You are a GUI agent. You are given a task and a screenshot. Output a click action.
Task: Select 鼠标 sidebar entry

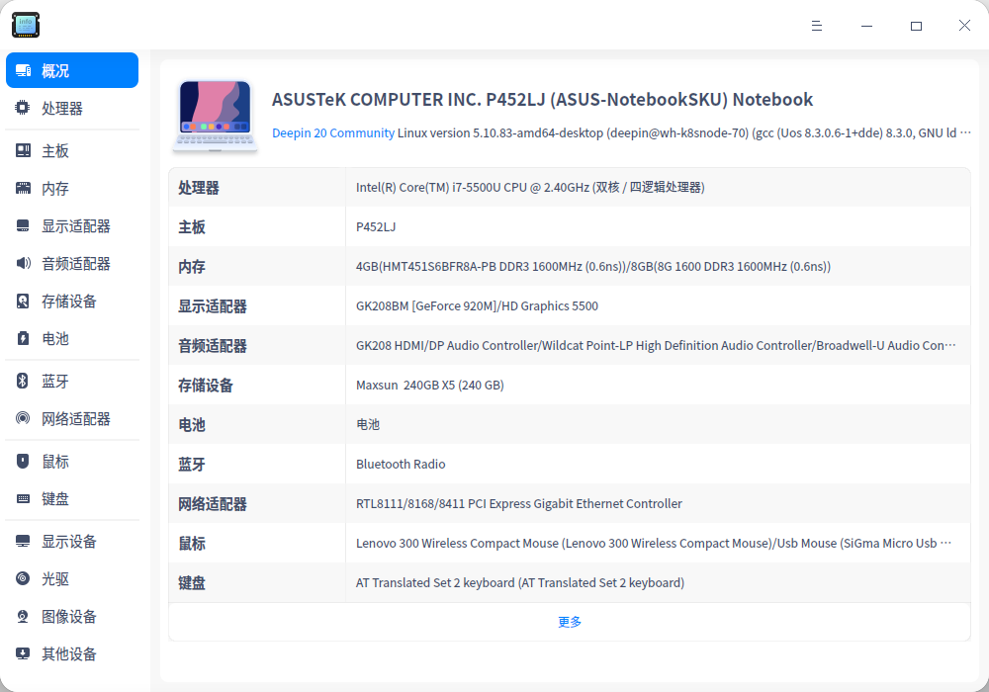[72, 462]
